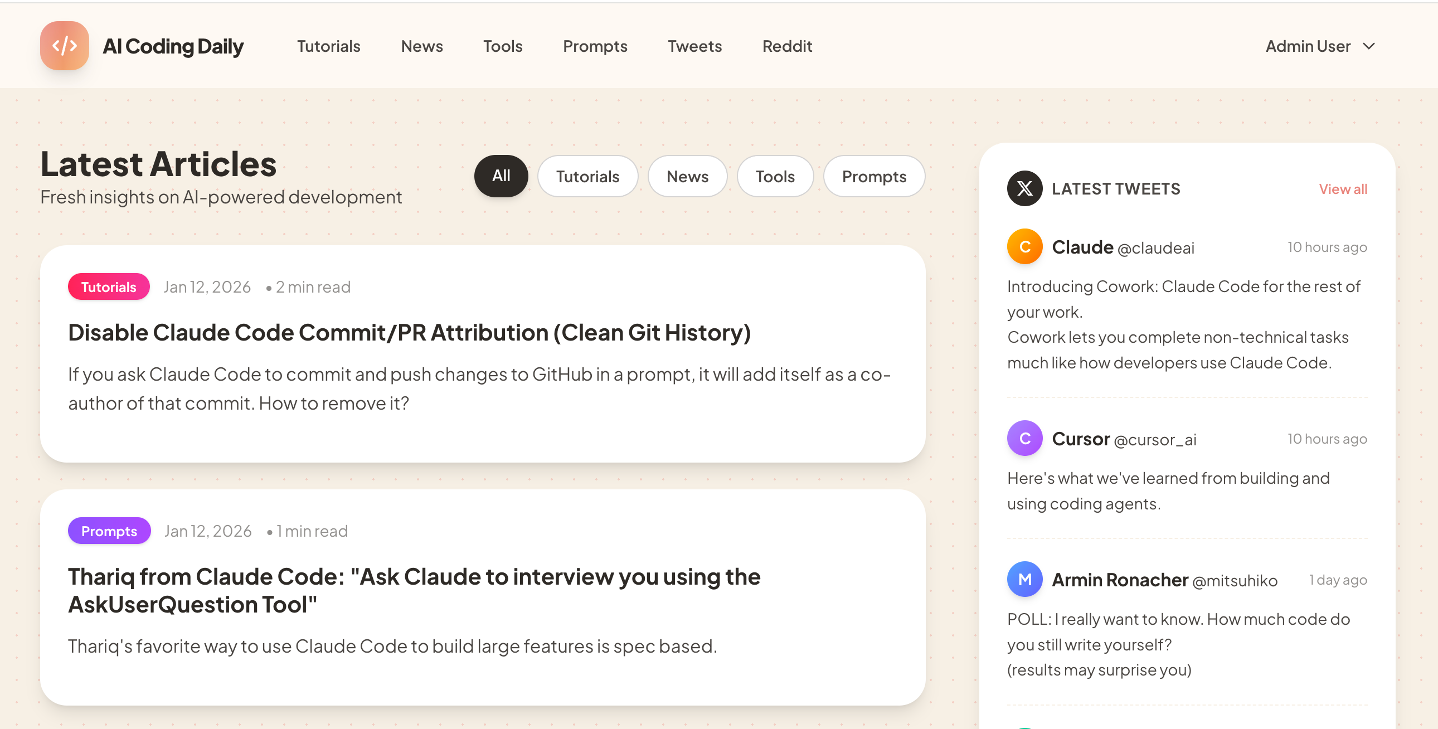Viewport: 1438px width, 729px height.
Task: Filter articles by News pill
Action: click(687, 176)
